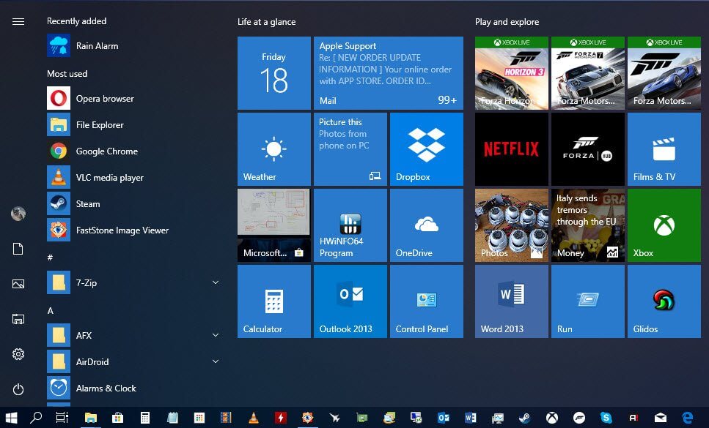This screenshot has width=709, height=428.
Task: Open the Mail tile from Apple Support
Action: point(388,73)
